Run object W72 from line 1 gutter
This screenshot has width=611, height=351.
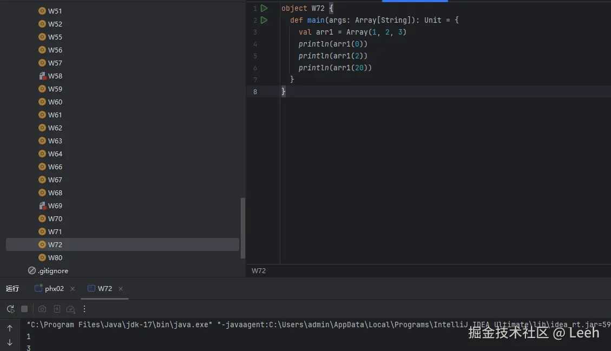264,8
